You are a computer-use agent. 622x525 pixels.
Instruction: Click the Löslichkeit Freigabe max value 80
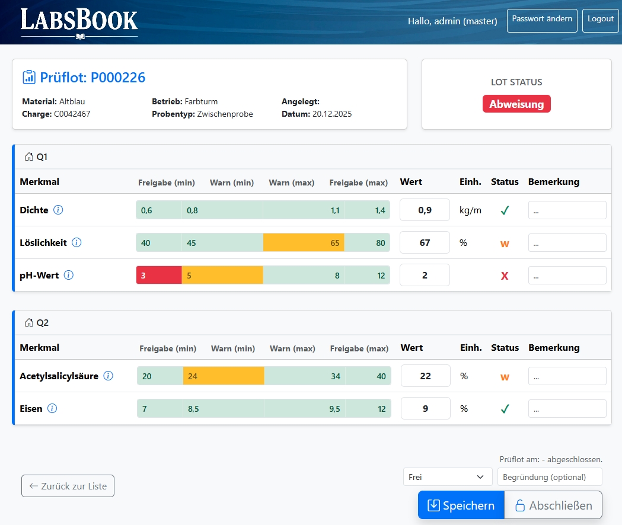tap(381, 243)
